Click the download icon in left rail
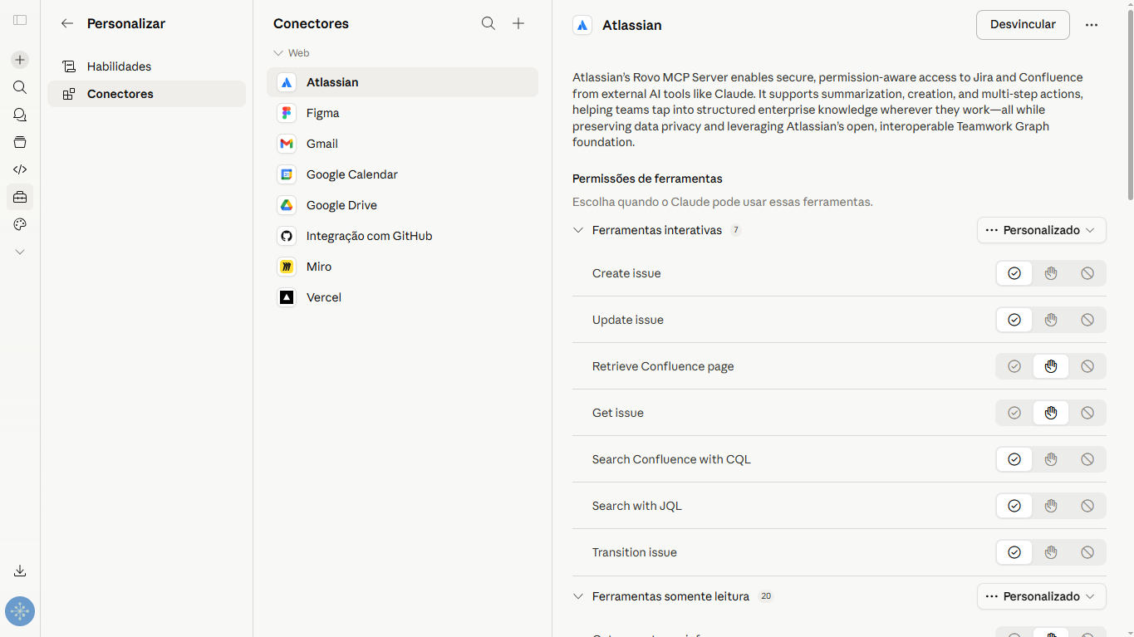The image size is (1134, 637). (x=20, y=571)
